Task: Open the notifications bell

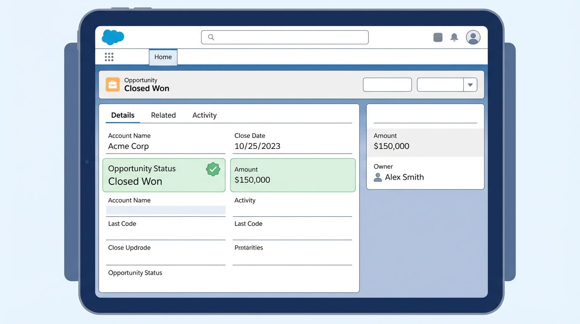Action: (x=454, y=37)
